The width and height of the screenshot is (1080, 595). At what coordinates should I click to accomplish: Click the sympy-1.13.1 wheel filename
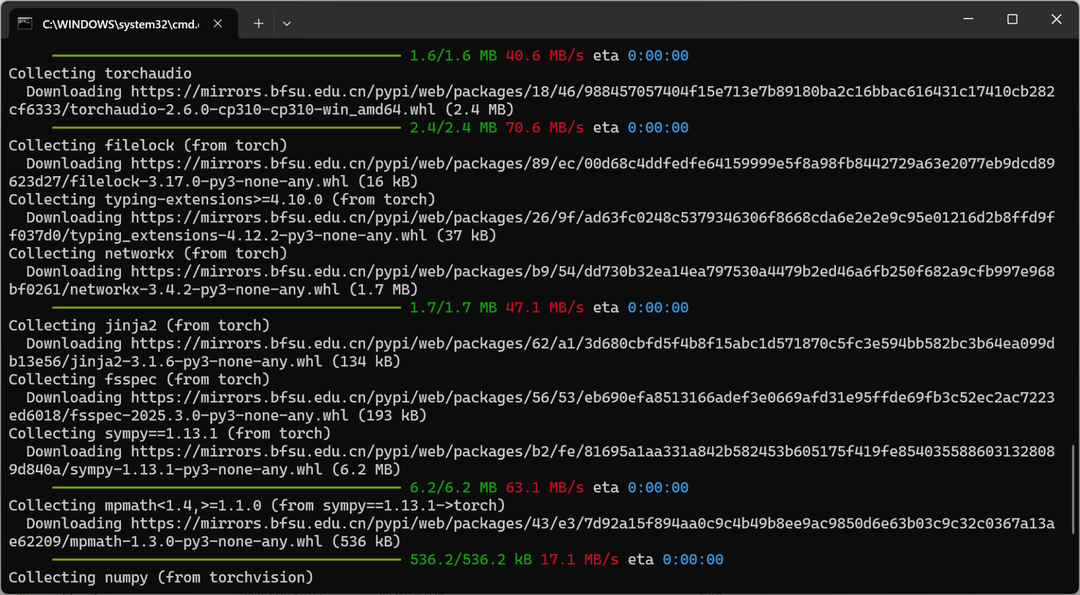click(196, 470)
